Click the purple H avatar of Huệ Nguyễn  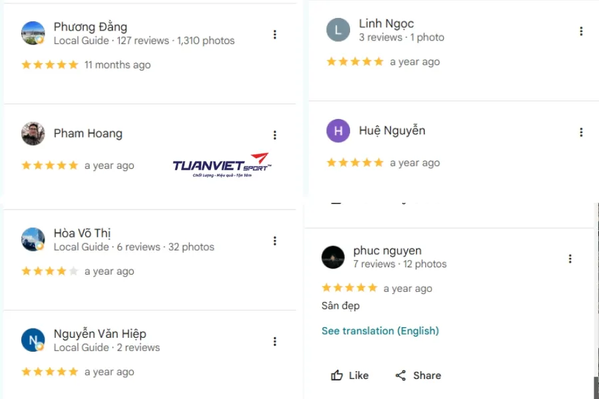coord(338,131)
